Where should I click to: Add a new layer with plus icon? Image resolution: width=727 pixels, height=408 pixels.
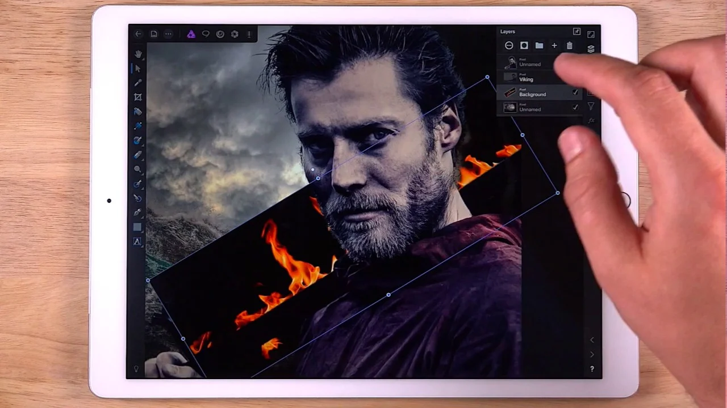click(x=554, y=46)
